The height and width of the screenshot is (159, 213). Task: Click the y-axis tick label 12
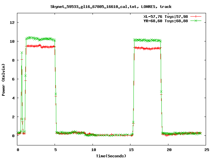coord(12,23)
